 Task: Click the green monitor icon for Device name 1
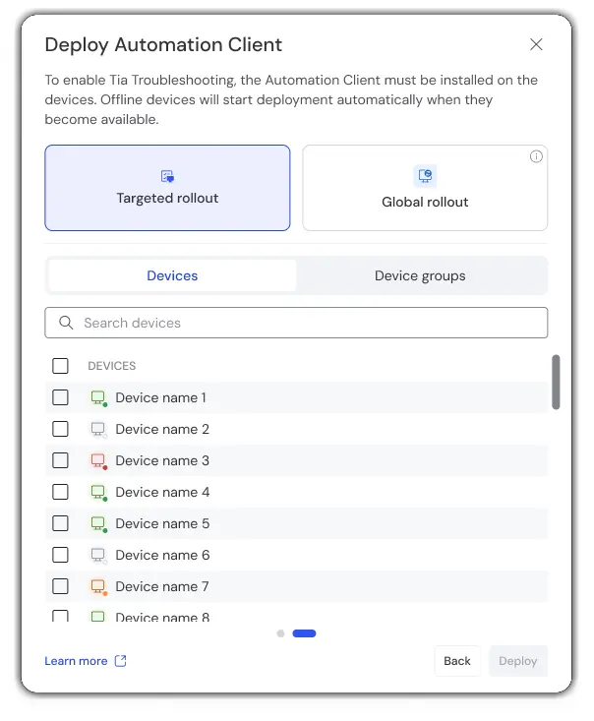click(x=98, y=397)
